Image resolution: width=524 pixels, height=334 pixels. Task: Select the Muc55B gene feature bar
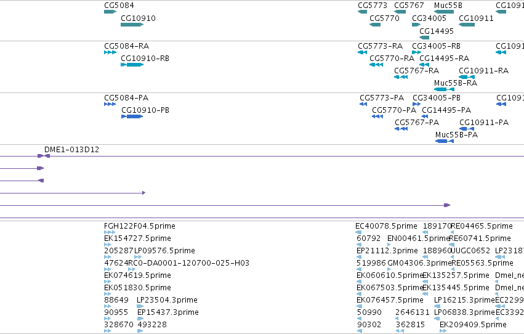point(444,12)
